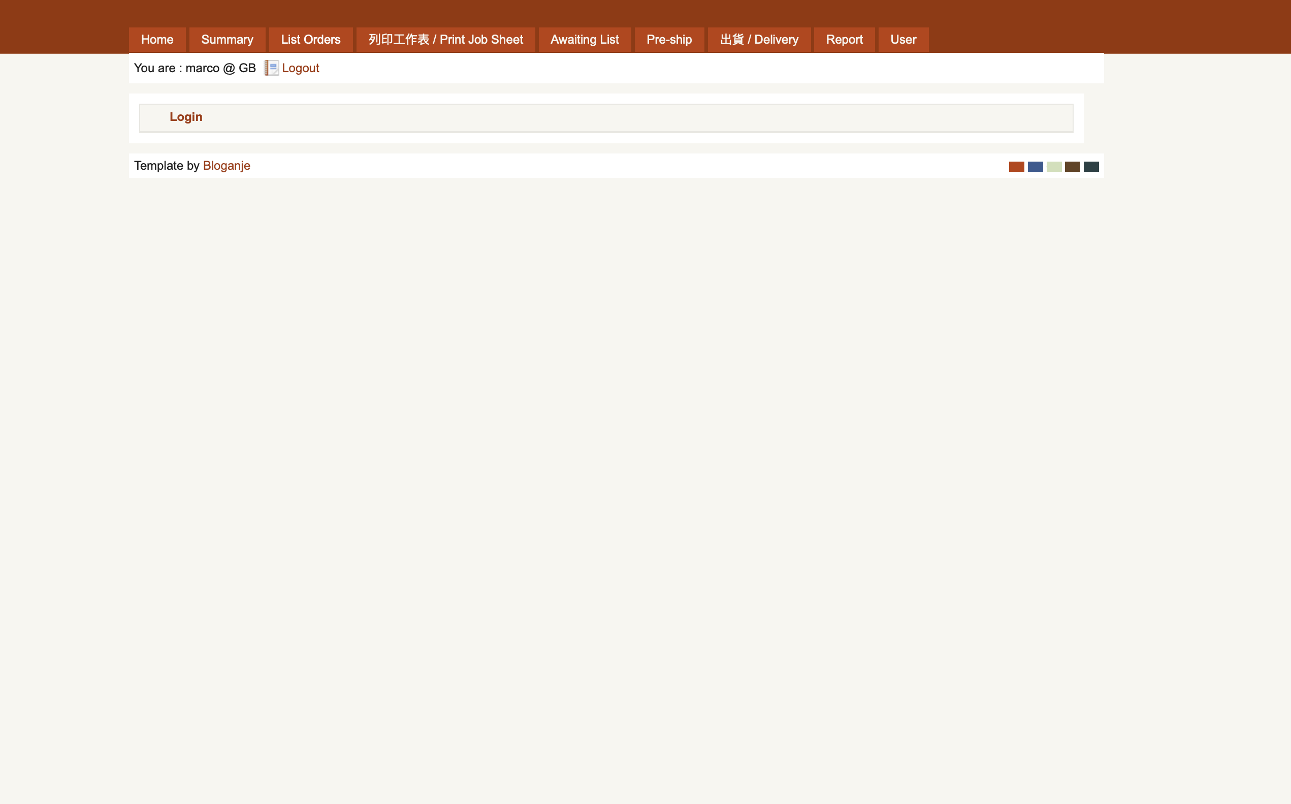Click the Logout notebook icon
1291x804 pixels.
pyautogui.click(x=272, y=68)
